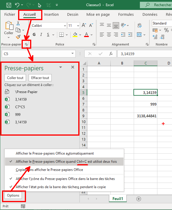Click the accounting currency format icon
This screenshot has width=172, height=210.
pos(155,30)
